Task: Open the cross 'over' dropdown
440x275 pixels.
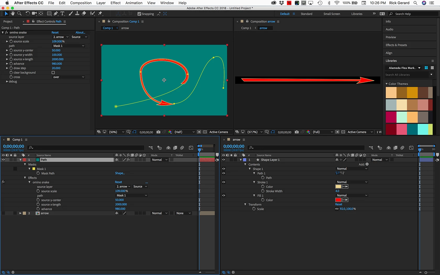Action: [69, 77]
